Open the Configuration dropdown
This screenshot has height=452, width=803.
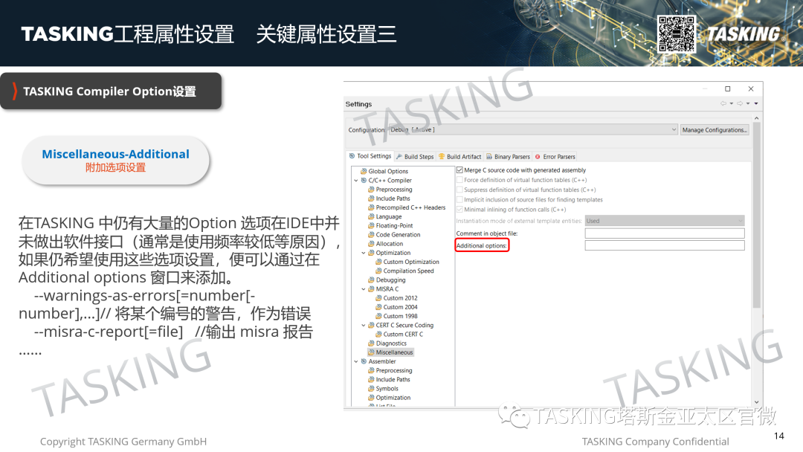pos(533,130)
